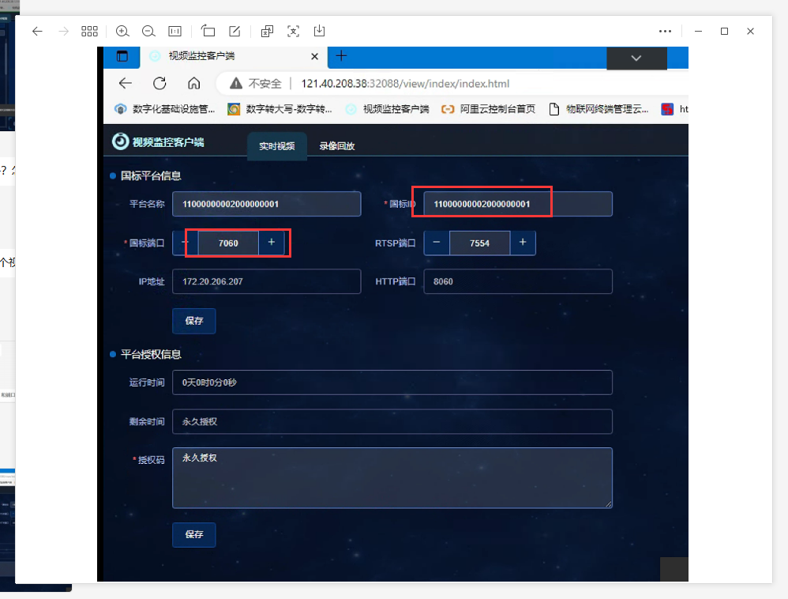Rotate the image using the toolbar icon
788x599 pixels.
[208, 31]
